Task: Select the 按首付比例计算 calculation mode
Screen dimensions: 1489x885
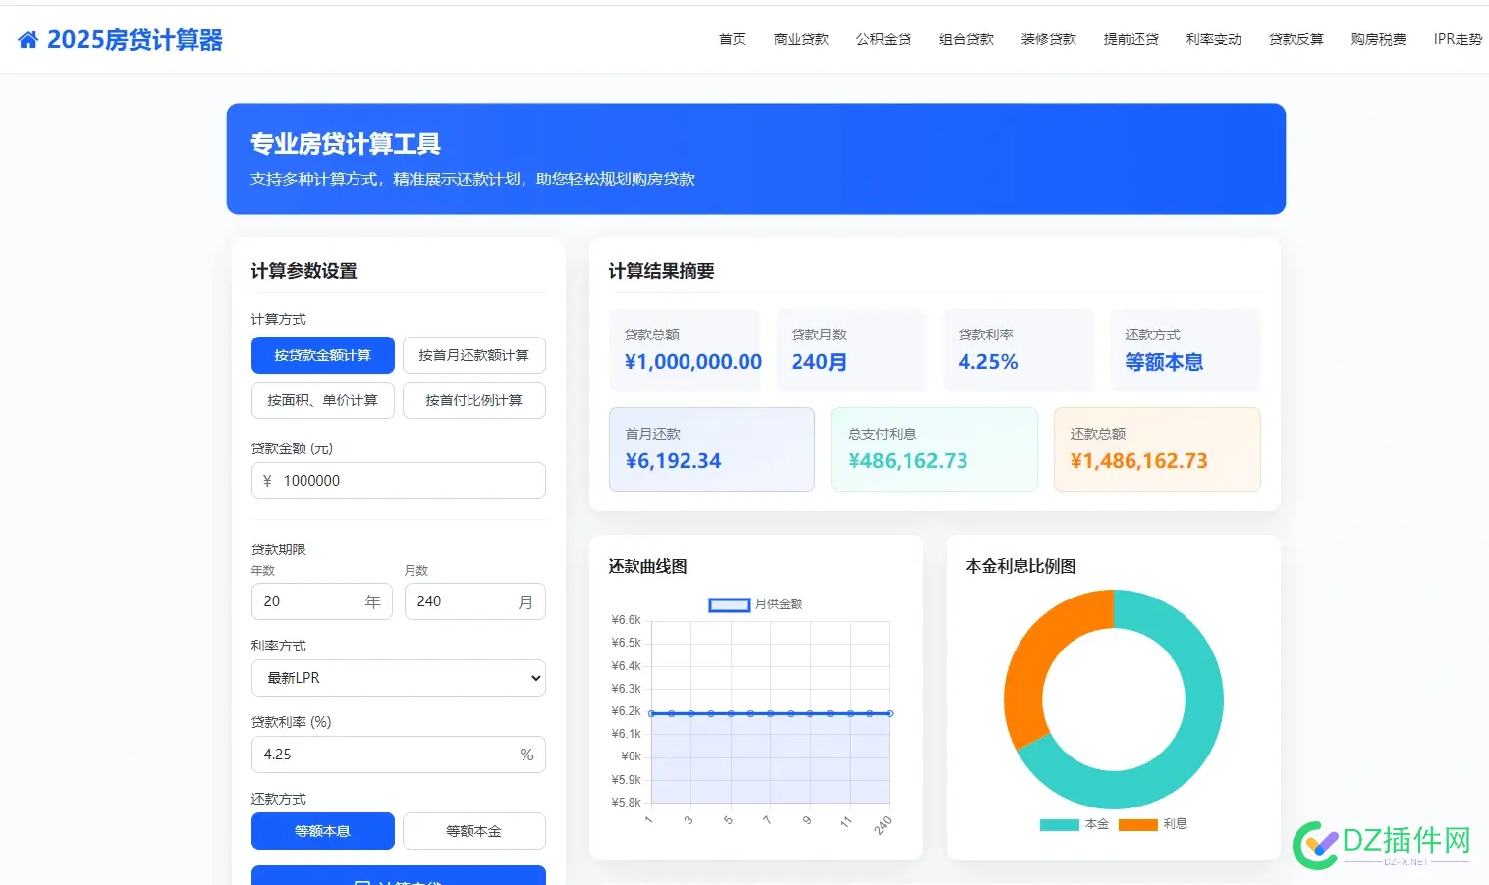Action: point(474,400)
